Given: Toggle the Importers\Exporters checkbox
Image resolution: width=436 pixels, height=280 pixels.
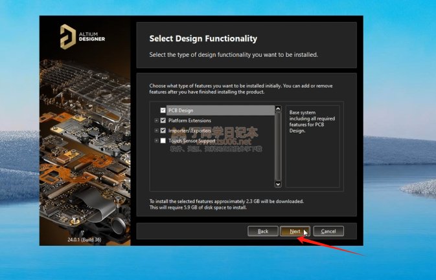Looking at the screenshot, I should (x=163, y=131).
